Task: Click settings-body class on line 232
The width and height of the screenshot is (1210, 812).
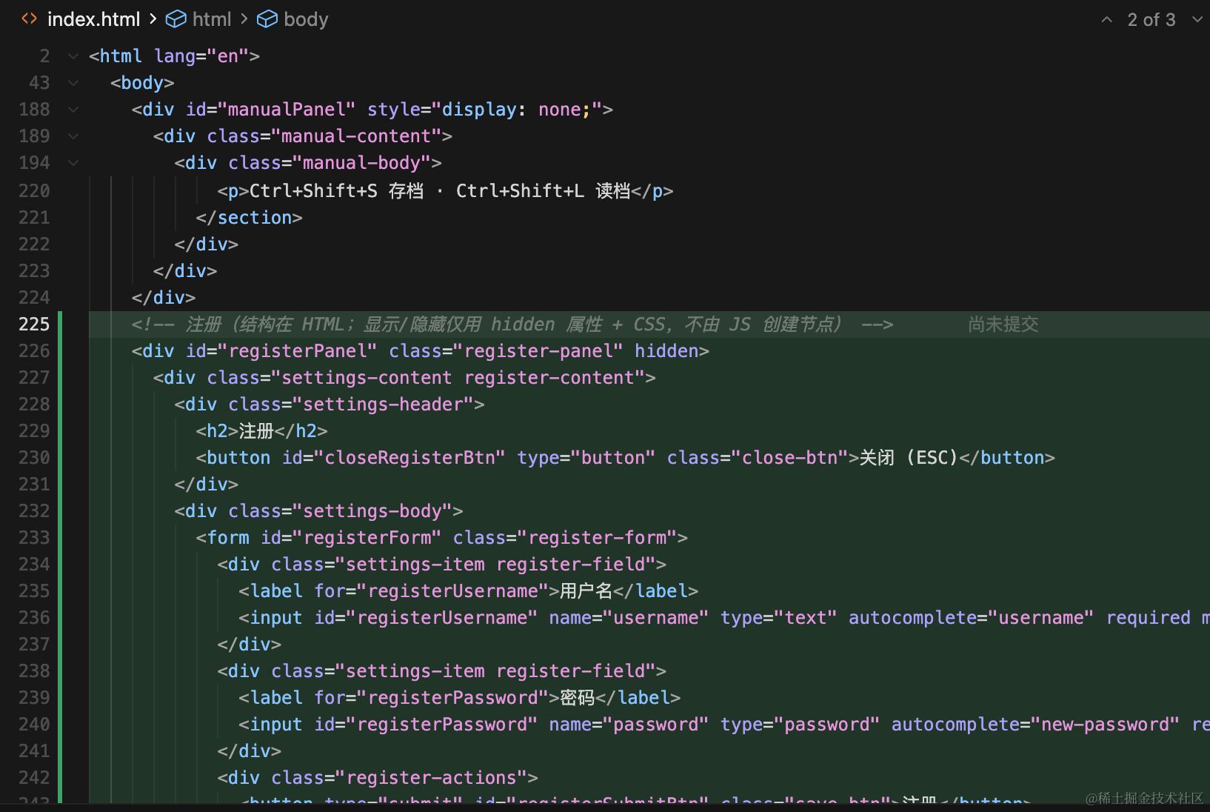Action: pos(372,511)
